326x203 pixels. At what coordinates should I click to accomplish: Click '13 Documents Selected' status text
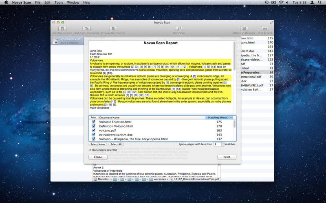point(102,150)
